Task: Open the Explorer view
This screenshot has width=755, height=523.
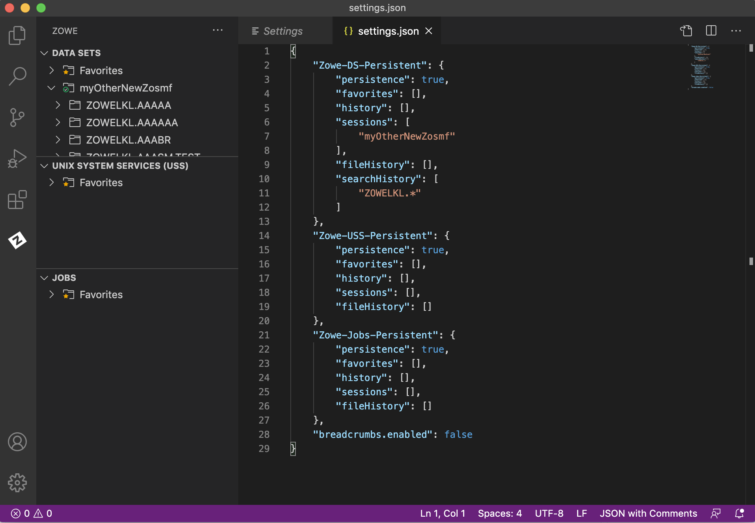Action: pos(17,35)
